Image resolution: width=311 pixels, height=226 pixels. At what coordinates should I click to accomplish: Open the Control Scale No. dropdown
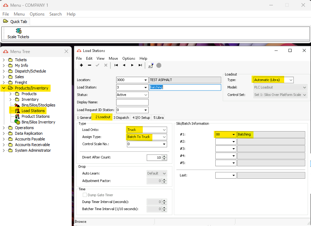[164, 144]
